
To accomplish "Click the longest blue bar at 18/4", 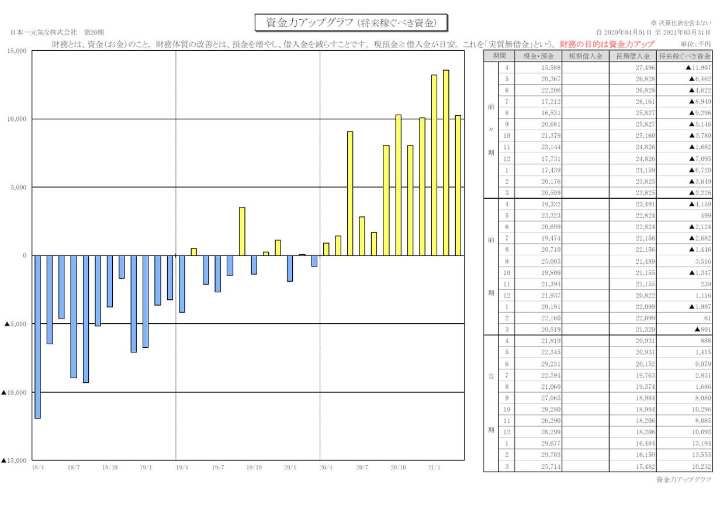I will pyautogui.click(x=37, y=337).
